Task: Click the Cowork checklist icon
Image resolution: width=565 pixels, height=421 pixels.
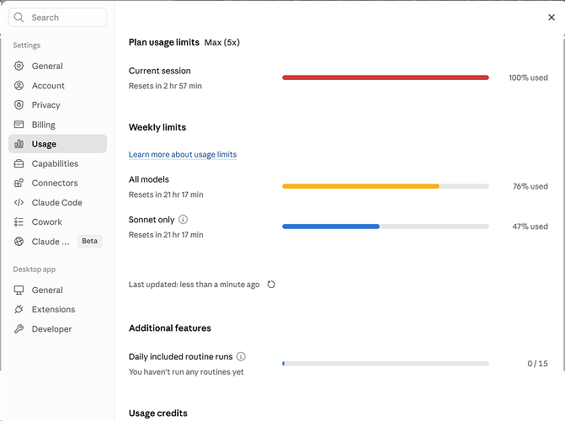Action: click(x=19, y=222)
